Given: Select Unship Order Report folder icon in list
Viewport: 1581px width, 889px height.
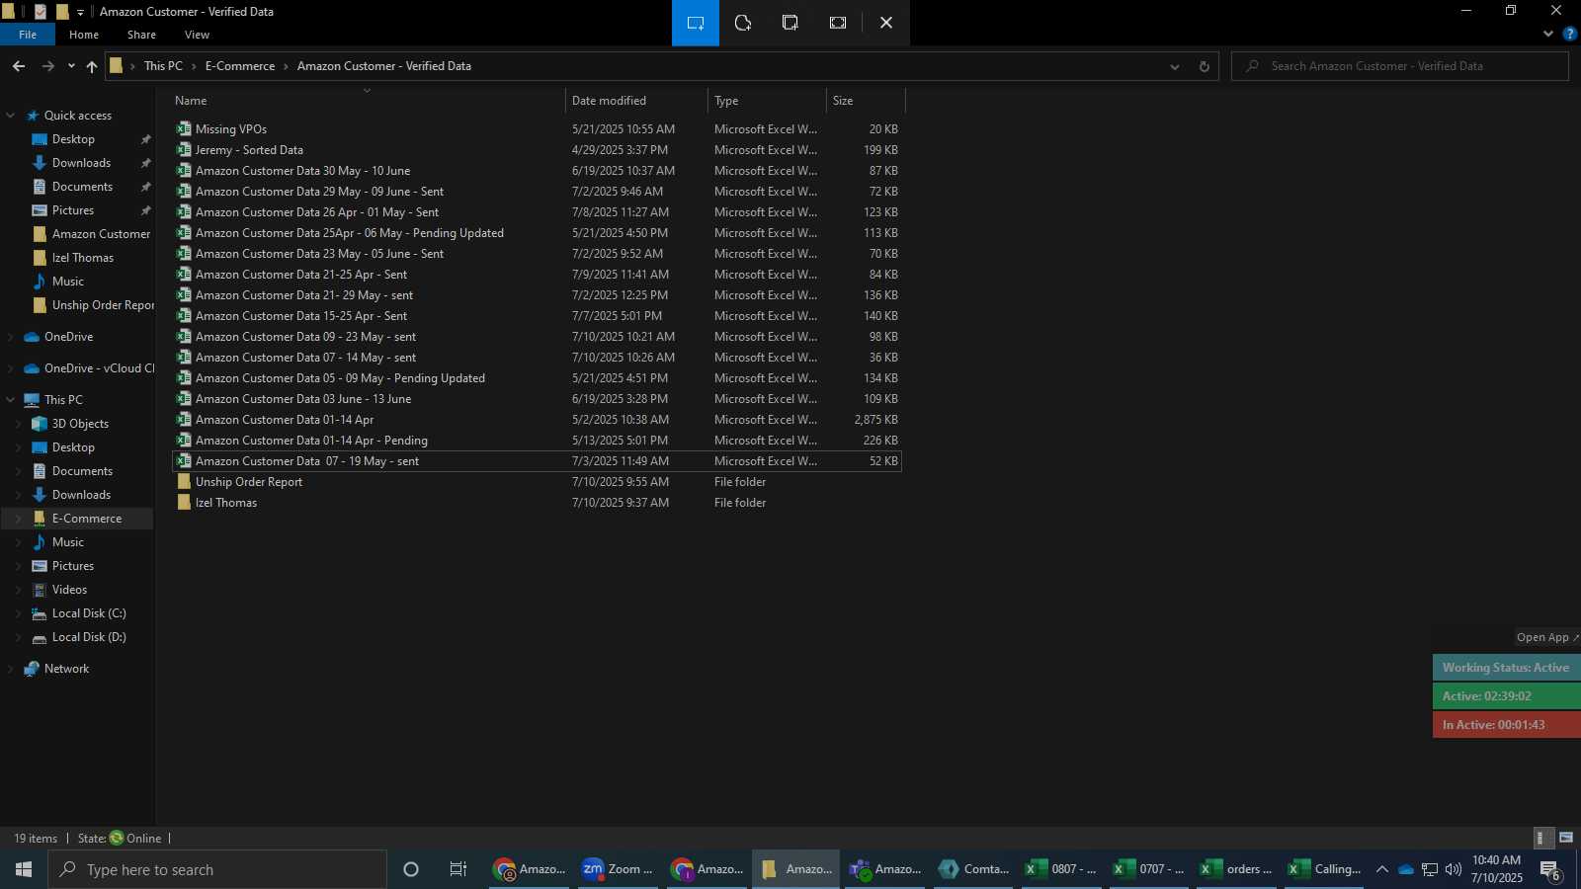Looking at the screenshot, I should coord(184,482).
